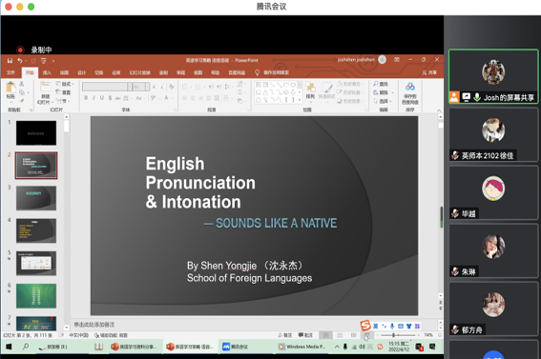Select participant 朱琳's tile

click(x=493, y=251)
